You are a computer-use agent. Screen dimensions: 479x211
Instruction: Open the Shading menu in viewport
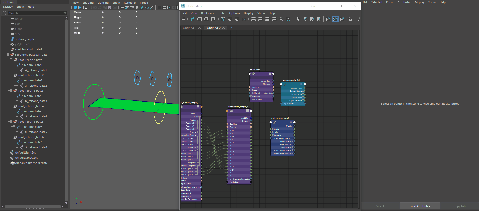point(88,3)
